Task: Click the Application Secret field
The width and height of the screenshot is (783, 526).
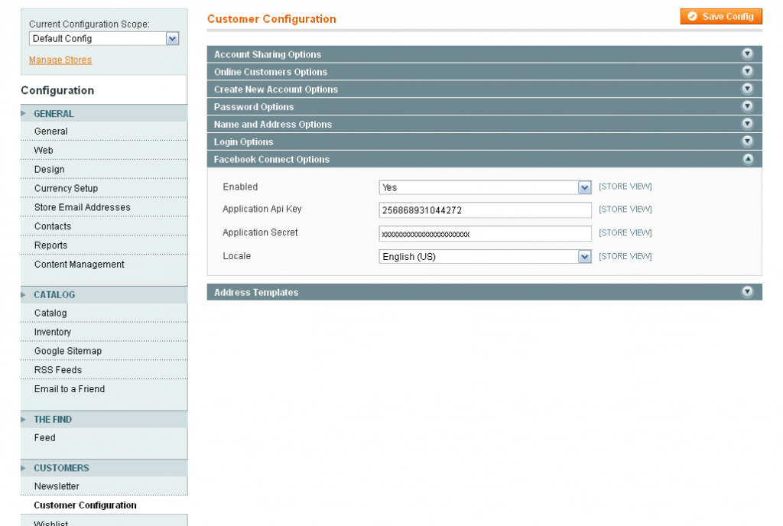Action: click(485, 233)
